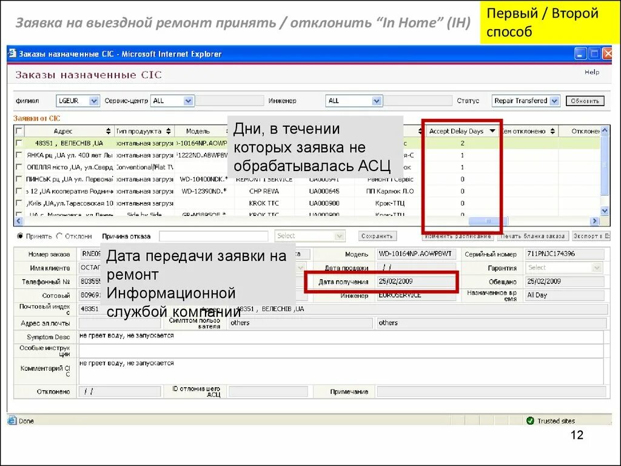Click the Done page icon in the status bar
The width and height of the screenshot is (621, 466).
click(12, 420)
